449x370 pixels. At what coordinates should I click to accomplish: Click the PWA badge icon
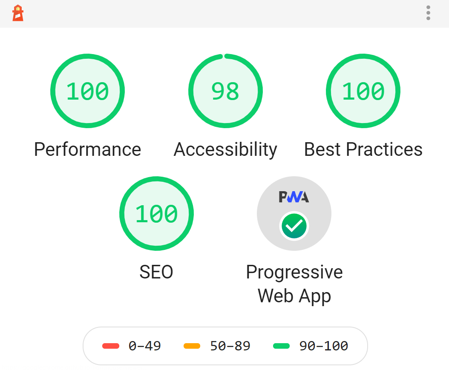click(294, 213)
